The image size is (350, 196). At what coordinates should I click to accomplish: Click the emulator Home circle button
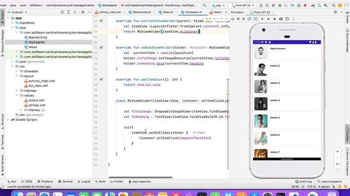click(x=269, y=19)
